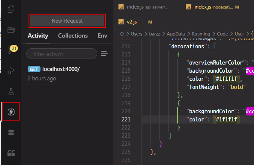Click the "backgroundColor" key on line 220
The image size is (254, 165).
(211, 112)
